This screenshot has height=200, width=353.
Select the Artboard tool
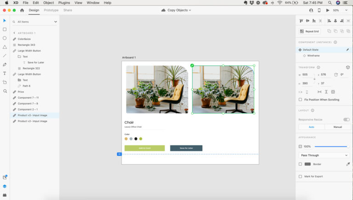coord(5,82)
